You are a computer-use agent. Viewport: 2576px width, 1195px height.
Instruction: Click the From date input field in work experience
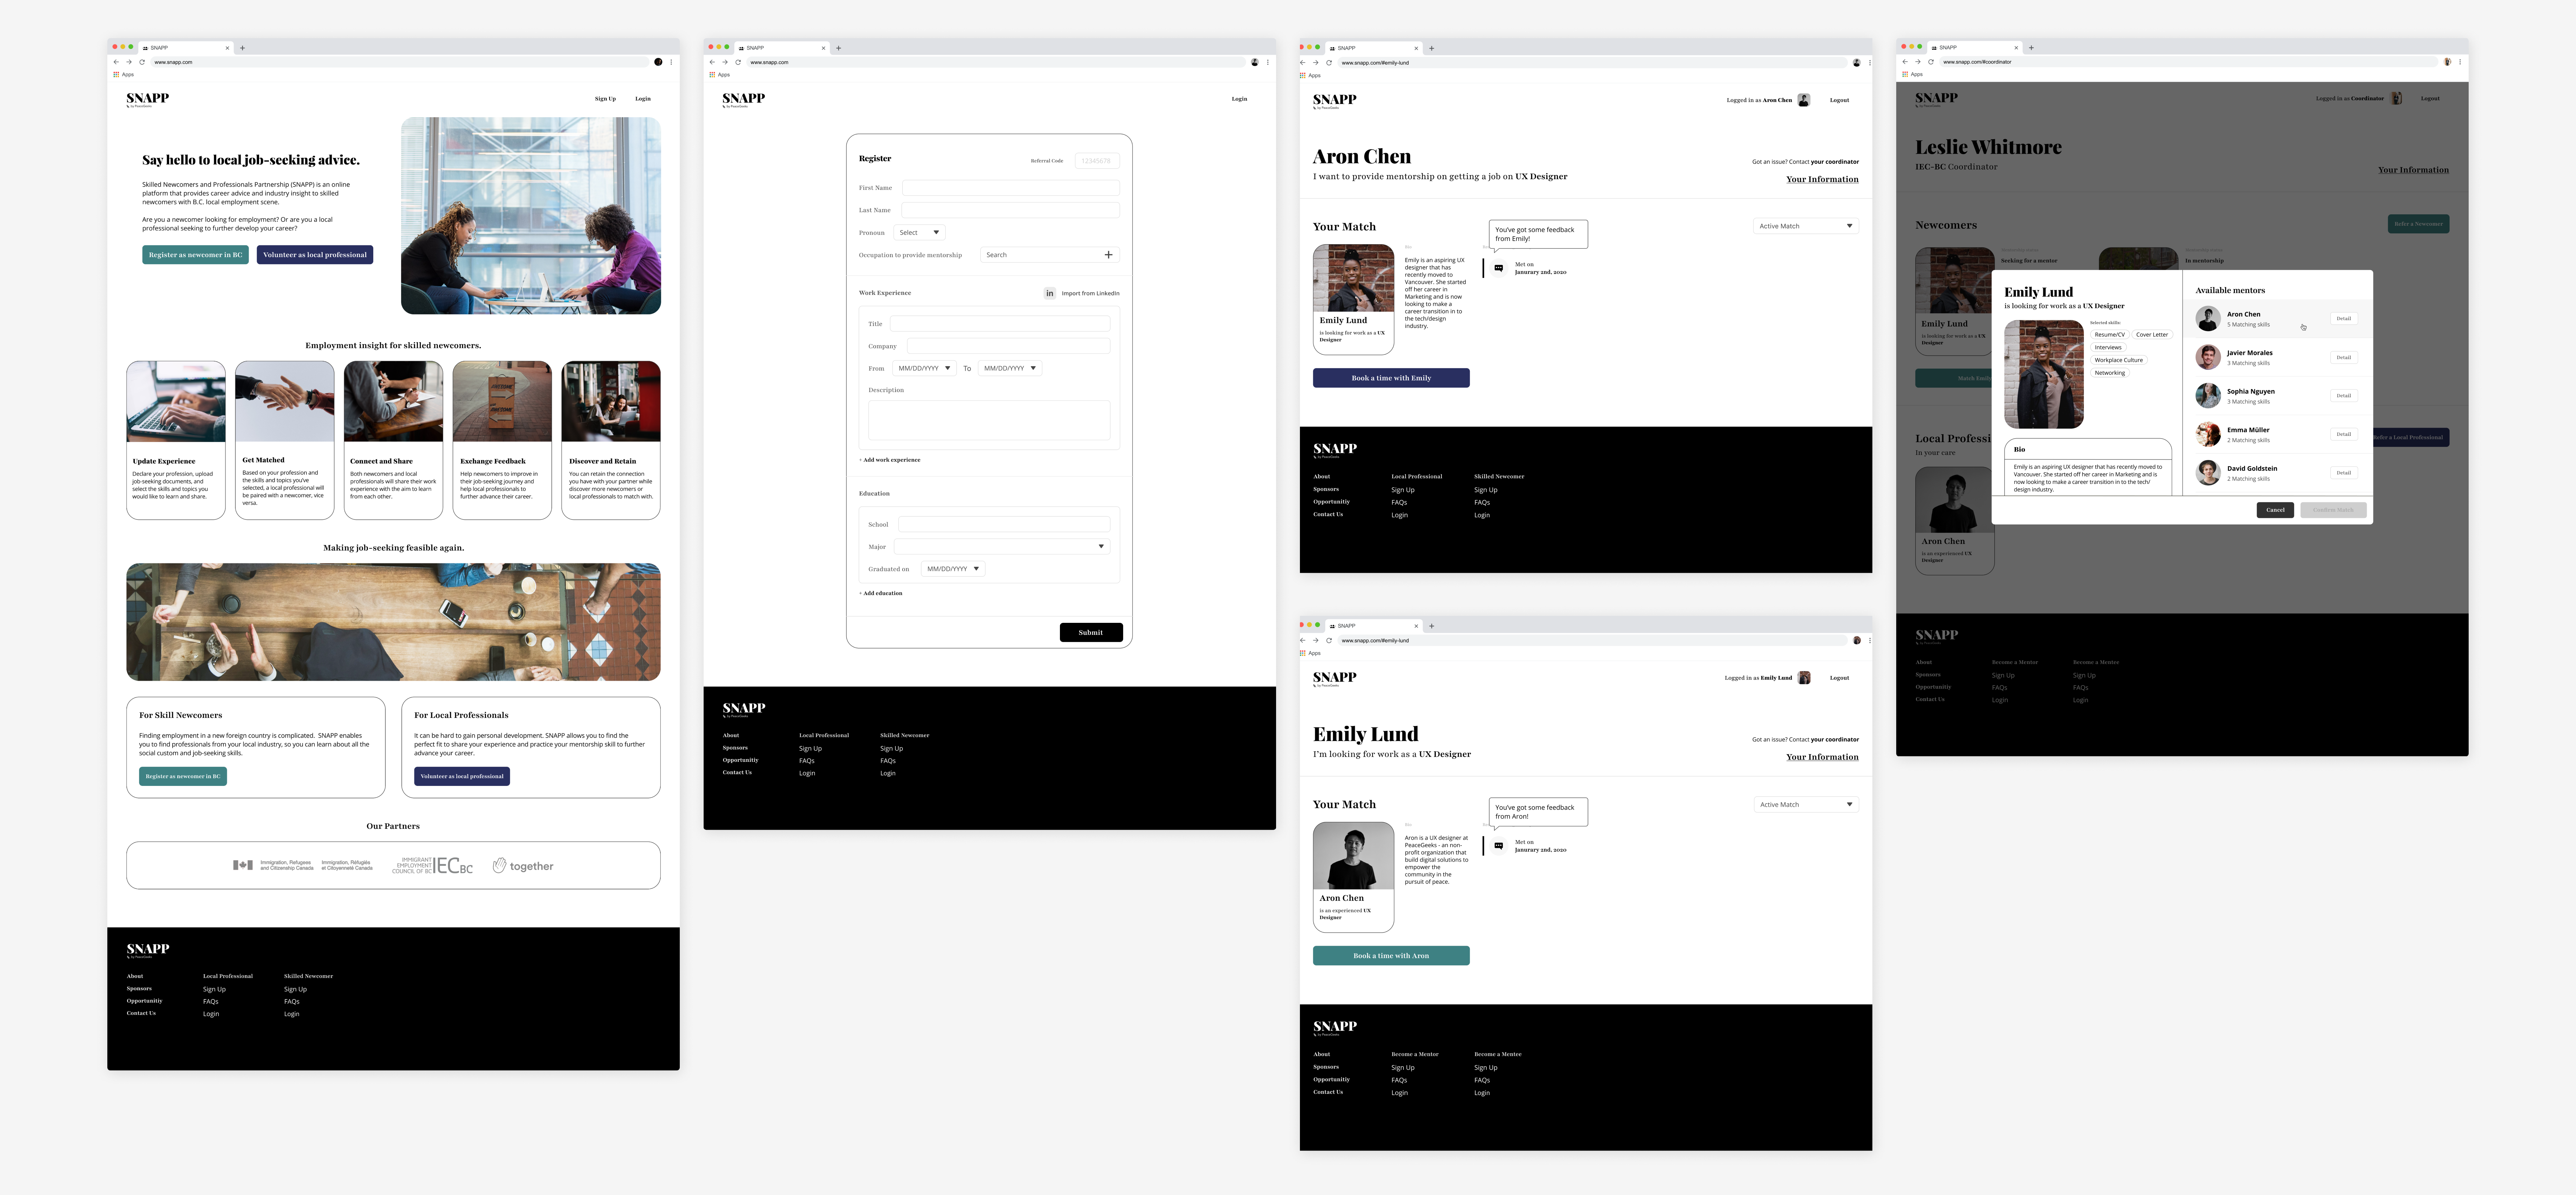pyautogui.click(x=922, y=366)
